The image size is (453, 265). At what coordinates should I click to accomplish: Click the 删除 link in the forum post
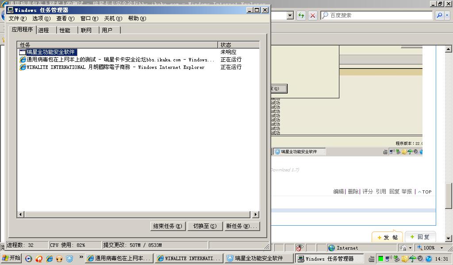point(353,192)
